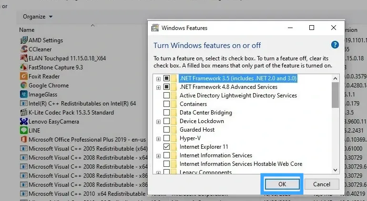Click the .NET Framework 3.5 folder icon
The width and height of the screenshot is (367, 201).
(x=173, y=78)
